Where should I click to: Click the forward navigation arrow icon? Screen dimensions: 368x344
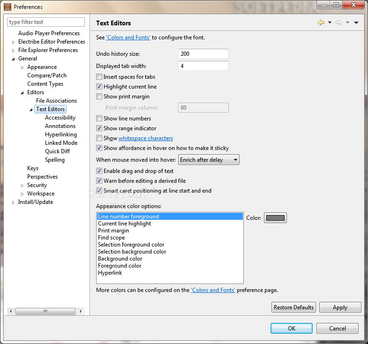tap(338, 22)
